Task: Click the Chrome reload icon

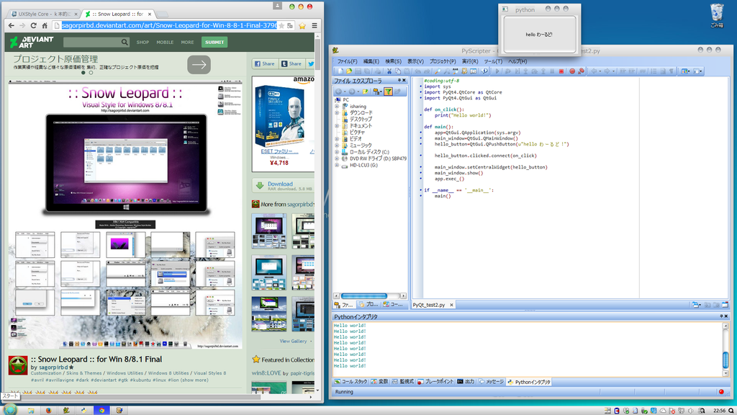Action: 33,25
